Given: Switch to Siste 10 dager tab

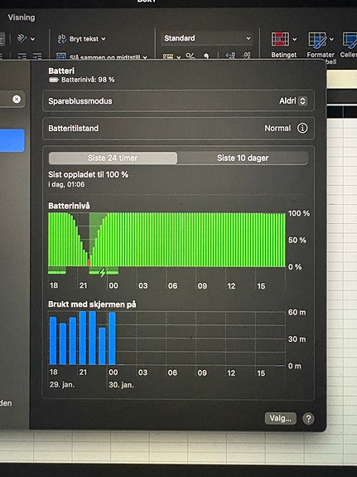Looking at the screenshot, I should click(x=243, y=158).
